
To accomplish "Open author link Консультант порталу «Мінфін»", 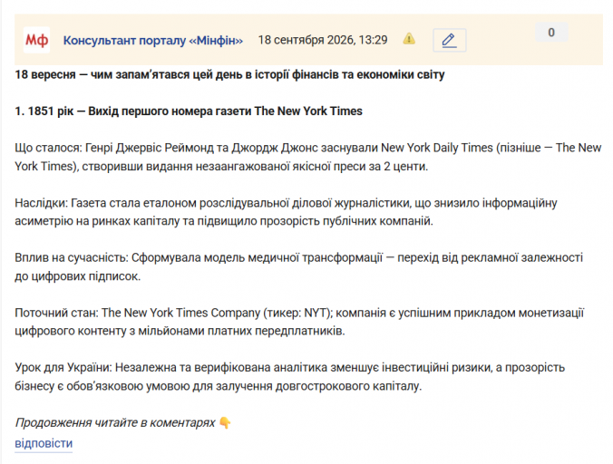I will point(153,40).
